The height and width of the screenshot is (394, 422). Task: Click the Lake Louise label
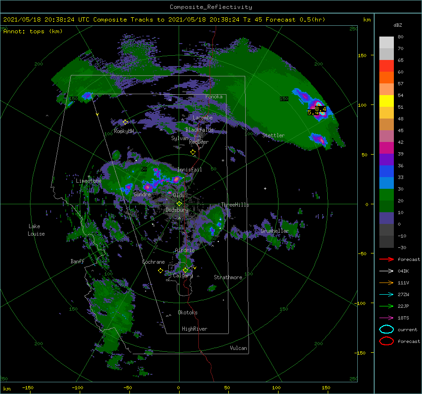[x=36, y=230]
